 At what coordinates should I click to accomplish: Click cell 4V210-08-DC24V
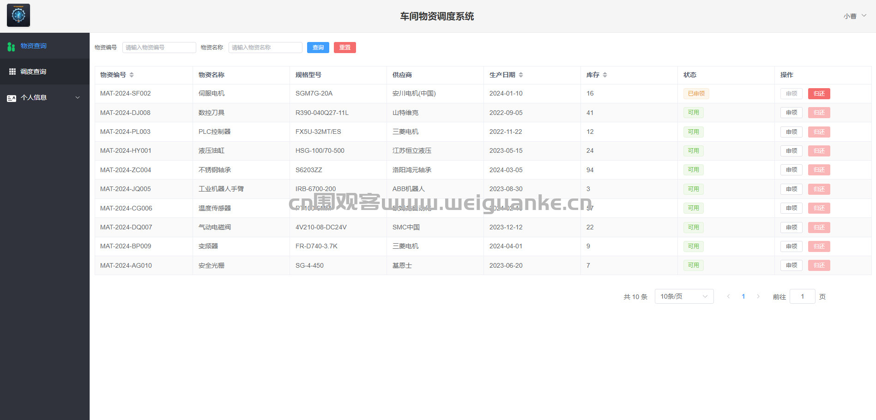[321, 228]
